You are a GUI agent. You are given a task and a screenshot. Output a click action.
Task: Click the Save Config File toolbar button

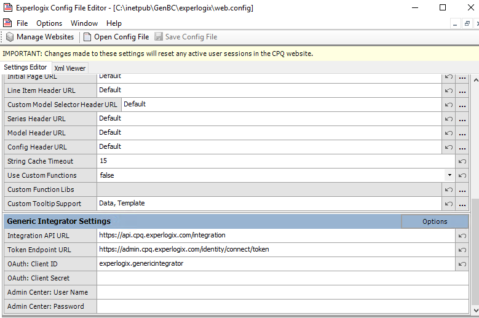pyautogui.click(x=186, y=37)
